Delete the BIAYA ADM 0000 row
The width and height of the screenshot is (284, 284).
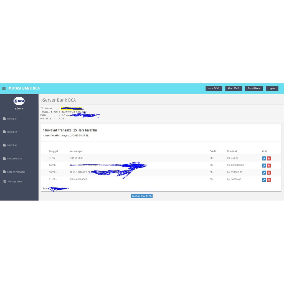(268, 180)
